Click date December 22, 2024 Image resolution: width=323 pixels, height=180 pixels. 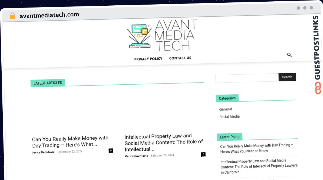click(x=70, y=152)
